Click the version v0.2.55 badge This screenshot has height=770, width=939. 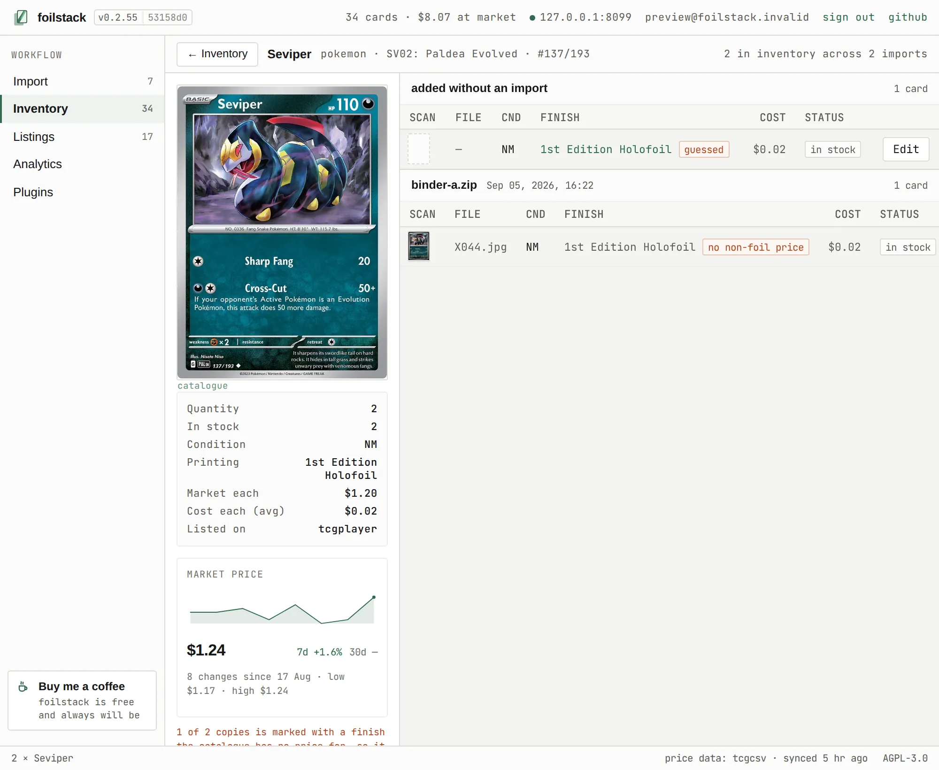(118, 17)
